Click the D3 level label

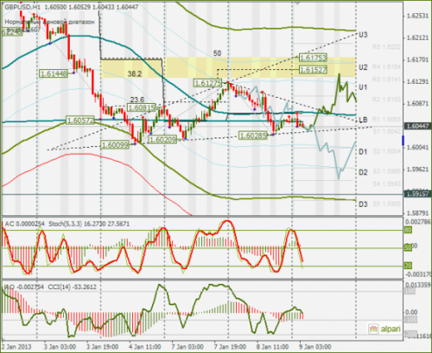pyautogui.click(x=363, y=204)
